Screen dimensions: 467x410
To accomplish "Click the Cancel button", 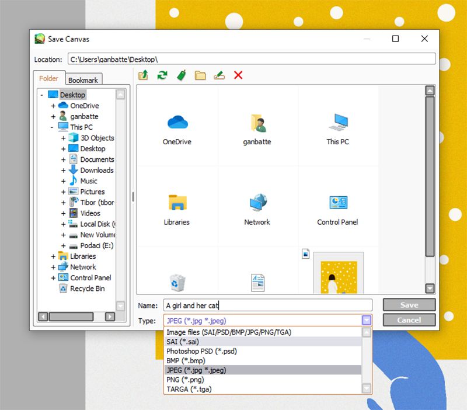I will (x=409, y=320).
